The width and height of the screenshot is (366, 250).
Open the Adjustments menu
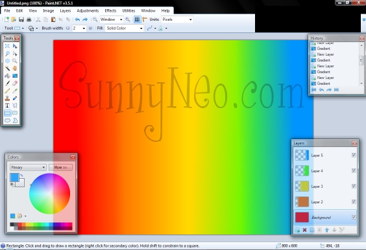(x=88, y=11)
